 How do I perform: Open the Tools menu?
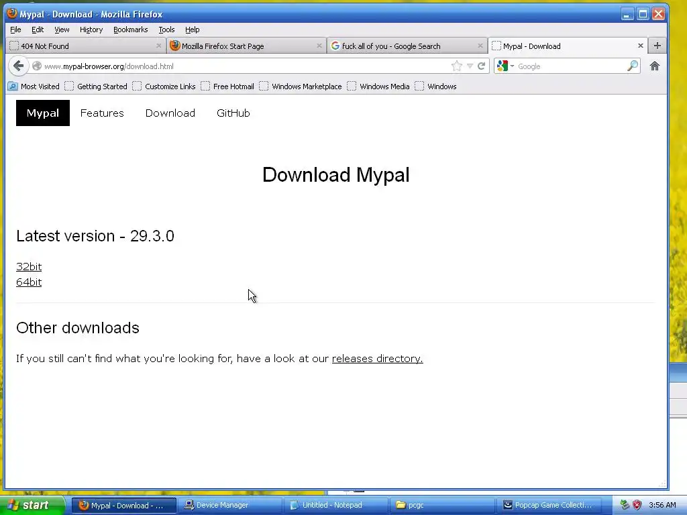coord(166,30)
